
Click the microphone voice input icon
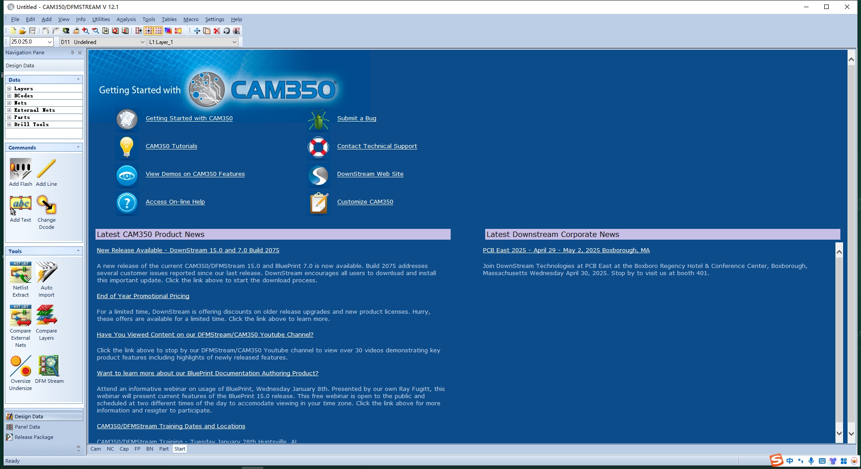[x=811, y=461]
